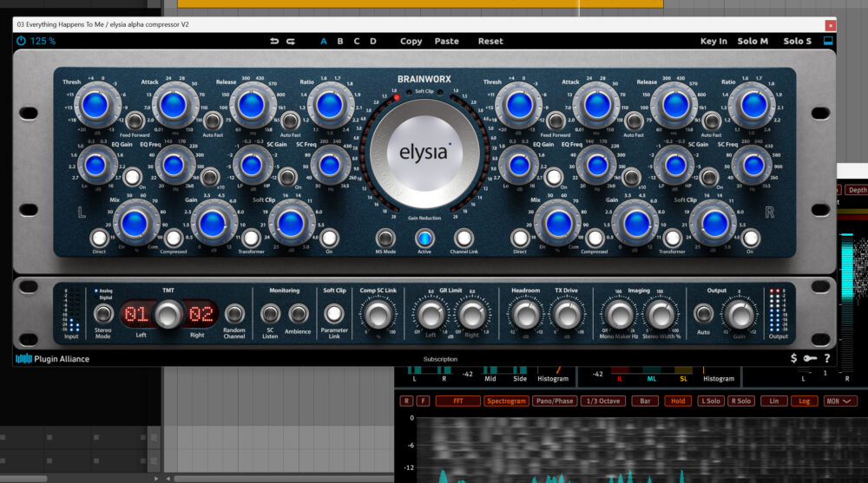Click the Mono Maker Hz knob

coord(618,315)
